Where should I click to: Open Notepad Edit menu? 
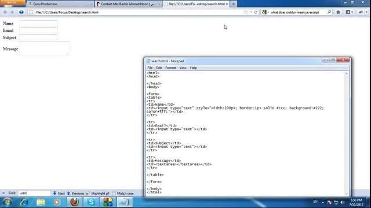(159, 68)
